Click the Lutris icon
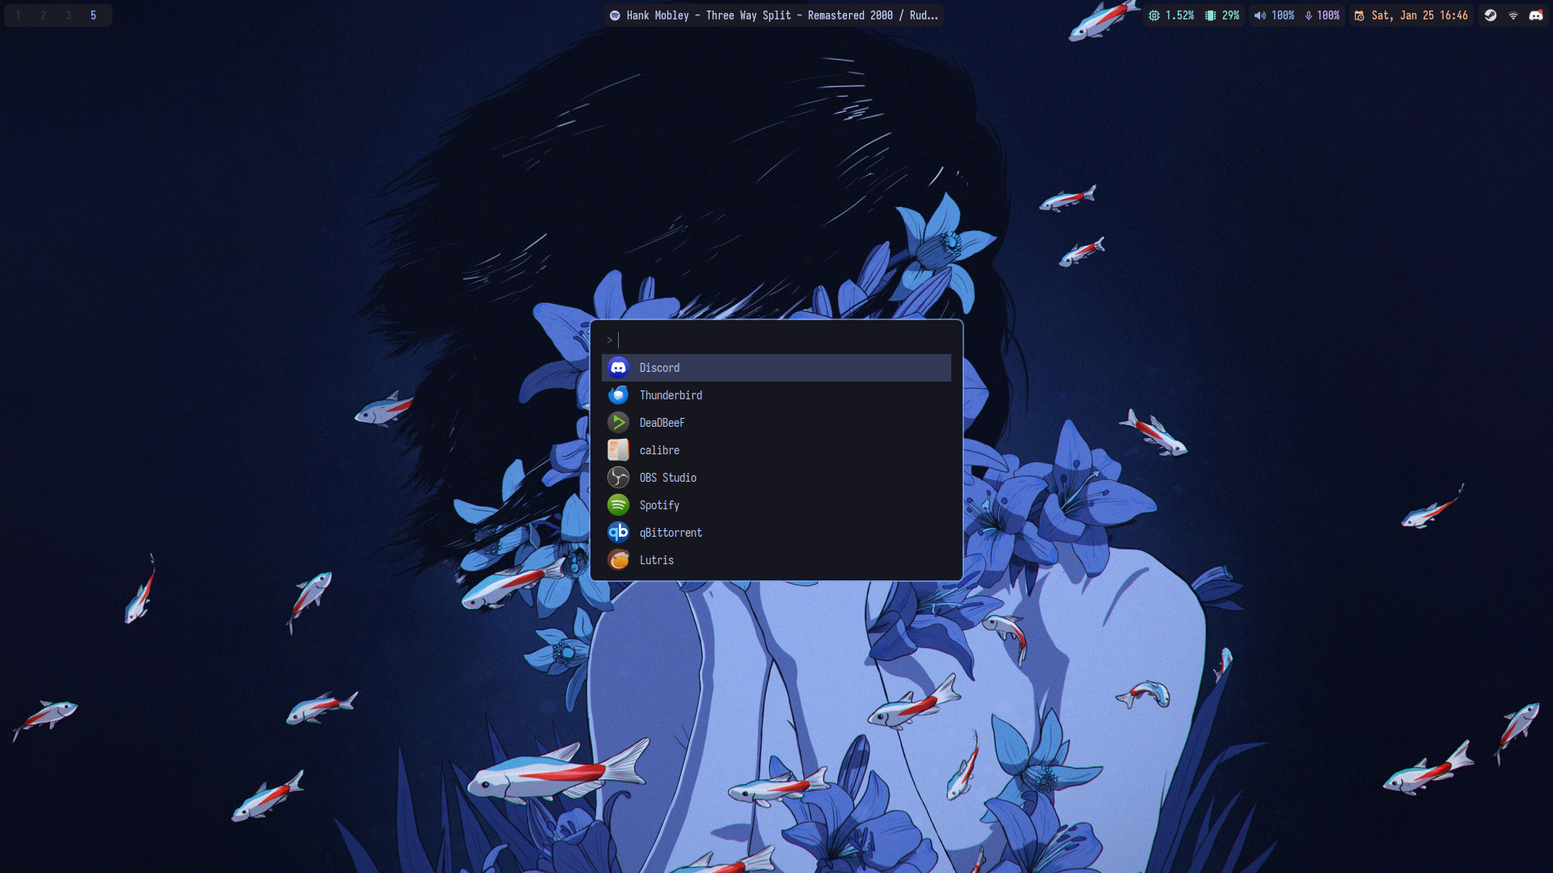 618,560
